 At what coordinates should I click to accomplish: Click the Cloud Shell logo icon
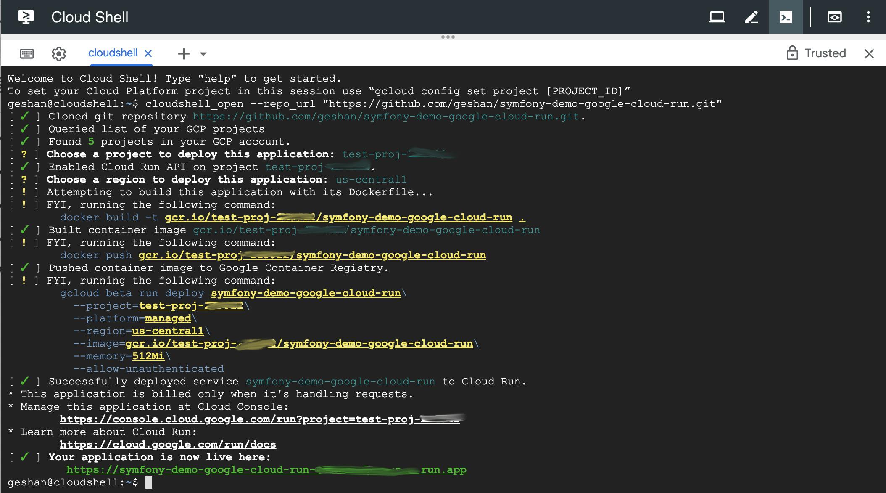coord(26,17)
